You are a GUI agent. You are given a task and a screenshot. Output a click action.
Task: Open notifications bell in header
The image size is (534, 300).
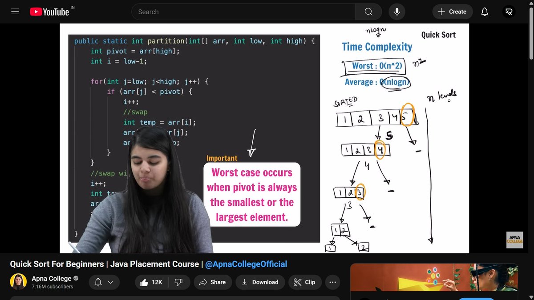coord(485,12)
